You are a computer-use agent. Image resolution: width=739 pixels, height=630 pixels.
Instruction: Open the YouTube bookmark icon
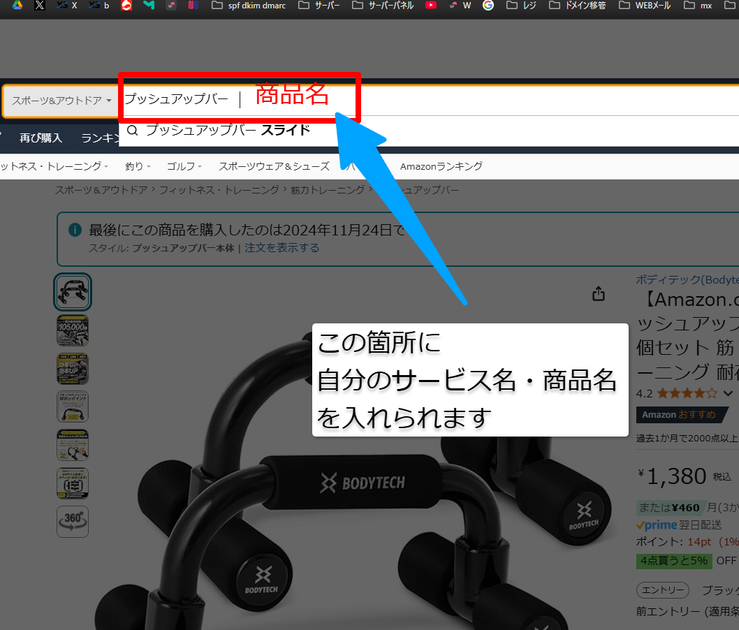point(431,5)
